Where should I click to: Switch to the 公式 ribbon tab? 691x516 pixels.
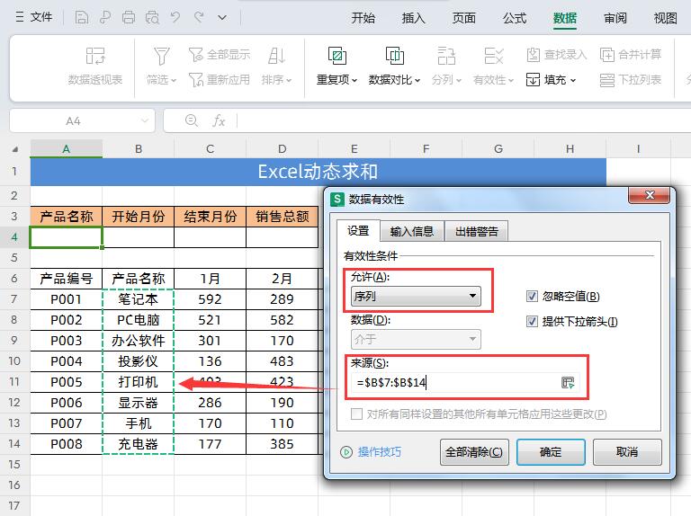(515, 18)
